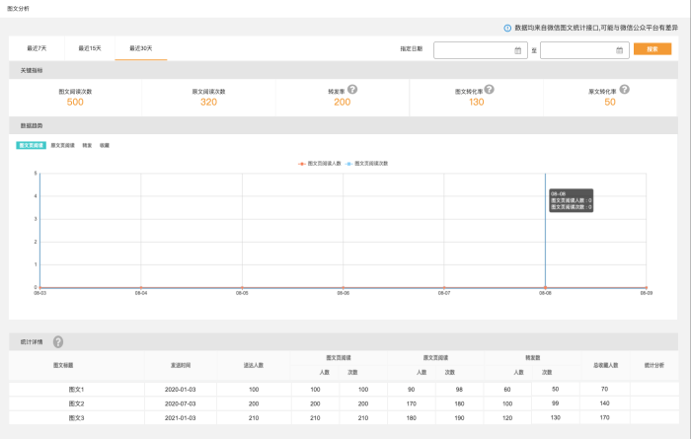Switch to the 最近15天 tab
The height and width of the screenshot is (439, 691).
(90, 48)
